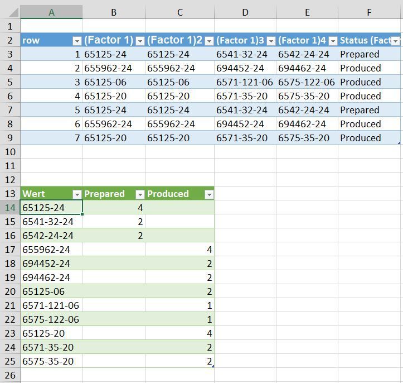Select cell B4 with 655962-24
Image resolution: width=403 pixels, height=383 pixels.
114,68
